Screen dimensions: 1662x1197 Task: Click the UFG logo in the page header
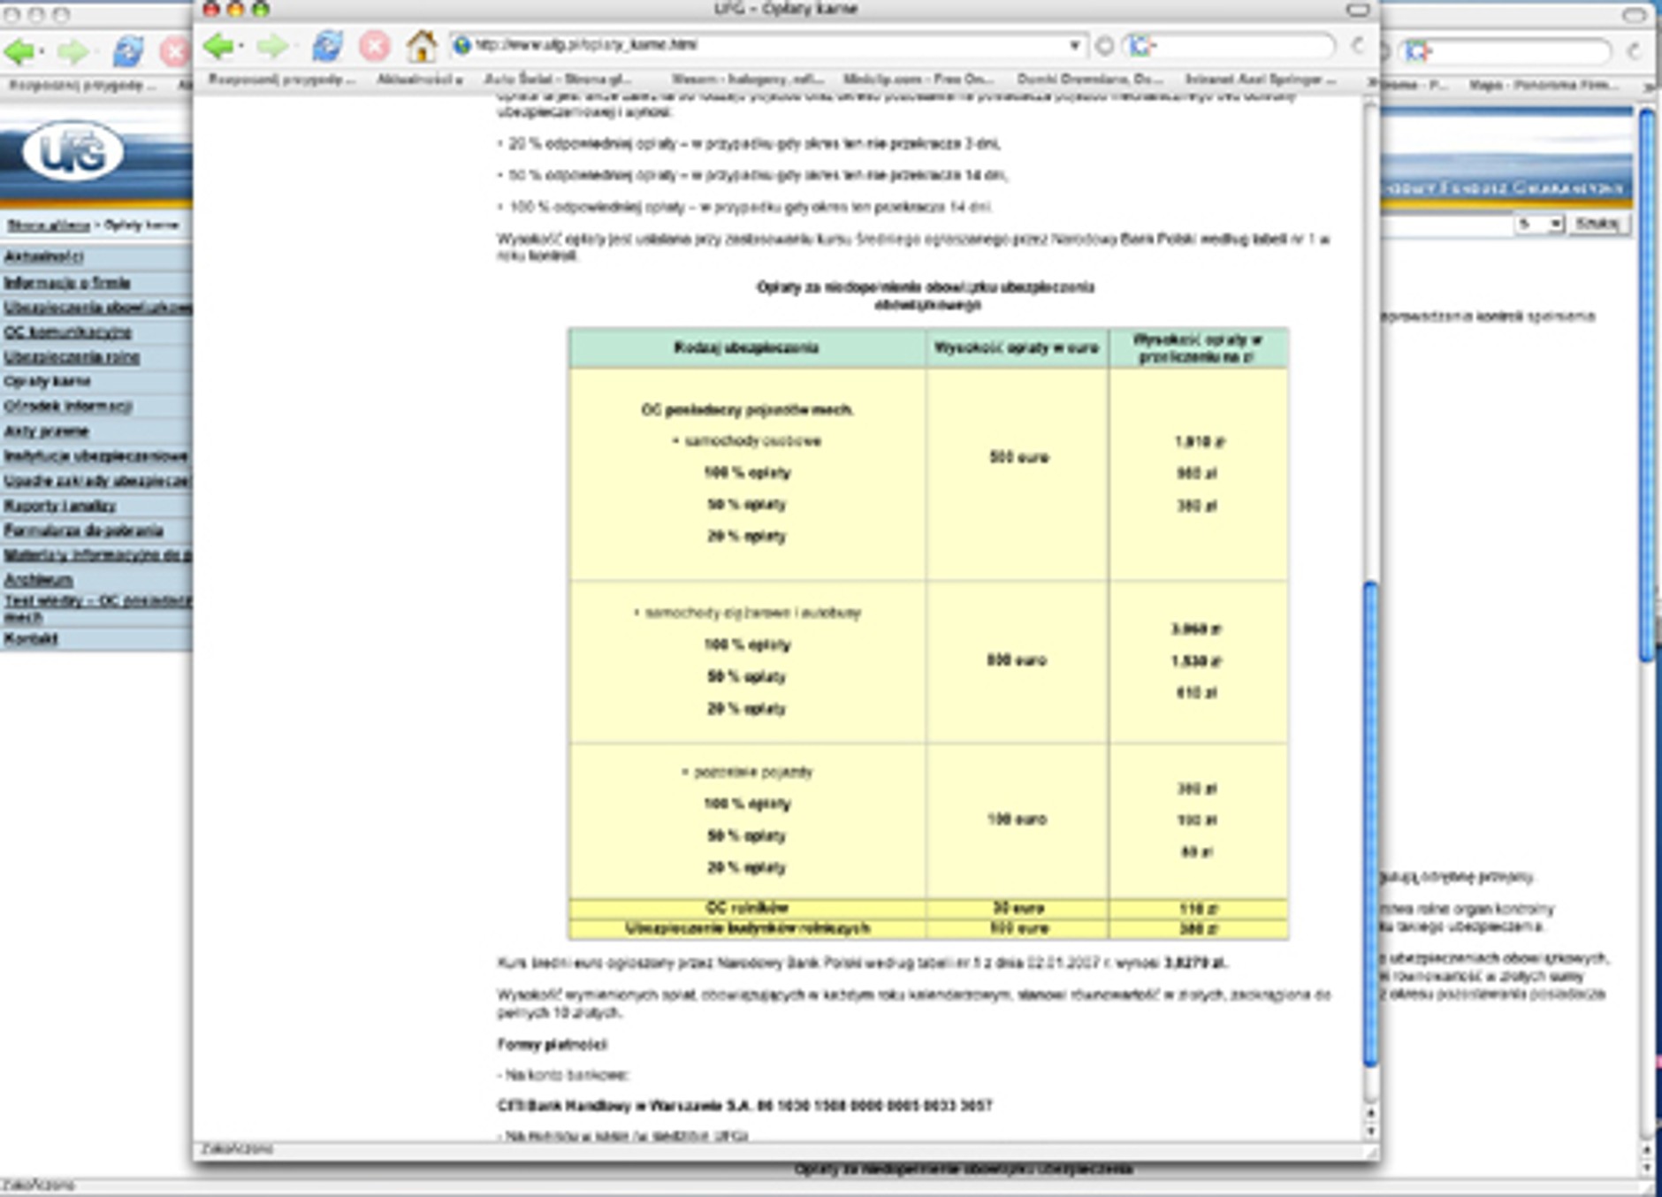(x=72, y=152)
